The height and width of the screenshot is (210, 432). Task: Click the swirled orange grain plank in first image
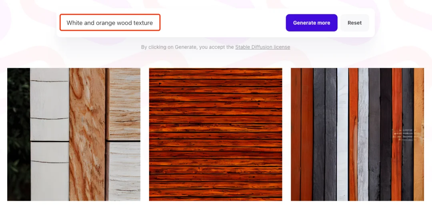(87, 135)
